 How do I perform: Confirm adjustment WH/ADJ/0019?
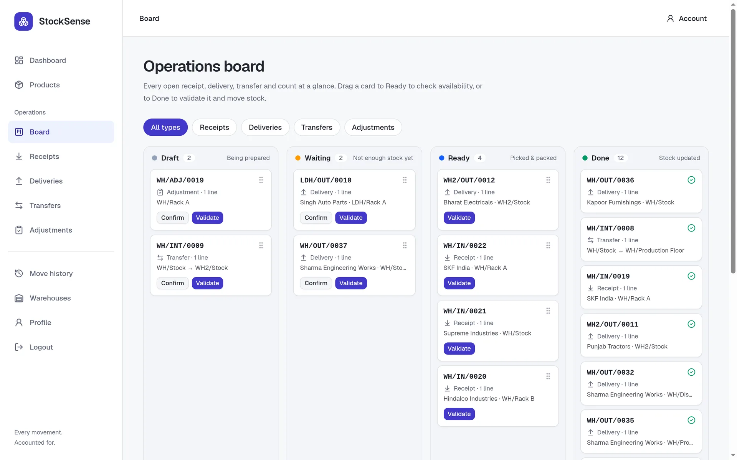[x=172, y=218]
